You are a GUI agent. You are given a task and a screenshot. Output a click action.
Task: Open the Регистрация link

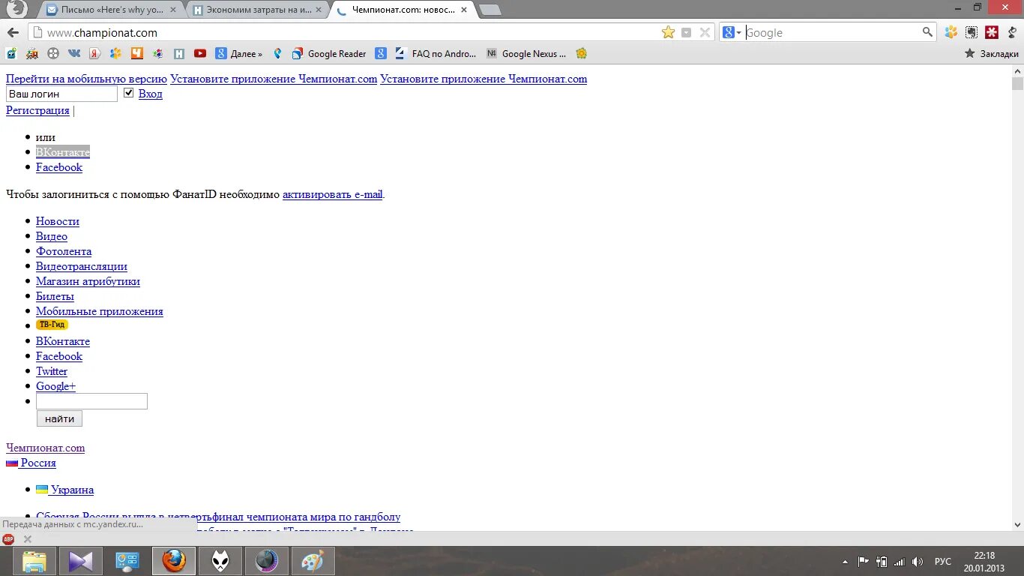coord(37,110)
